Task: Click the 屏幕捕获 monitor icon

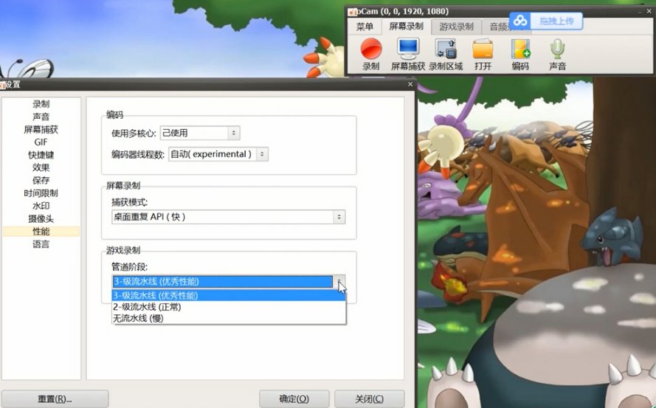Action: [x=408, y=49]
